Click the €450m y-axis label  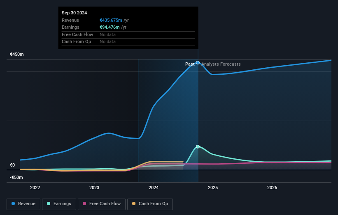(17, 54)
